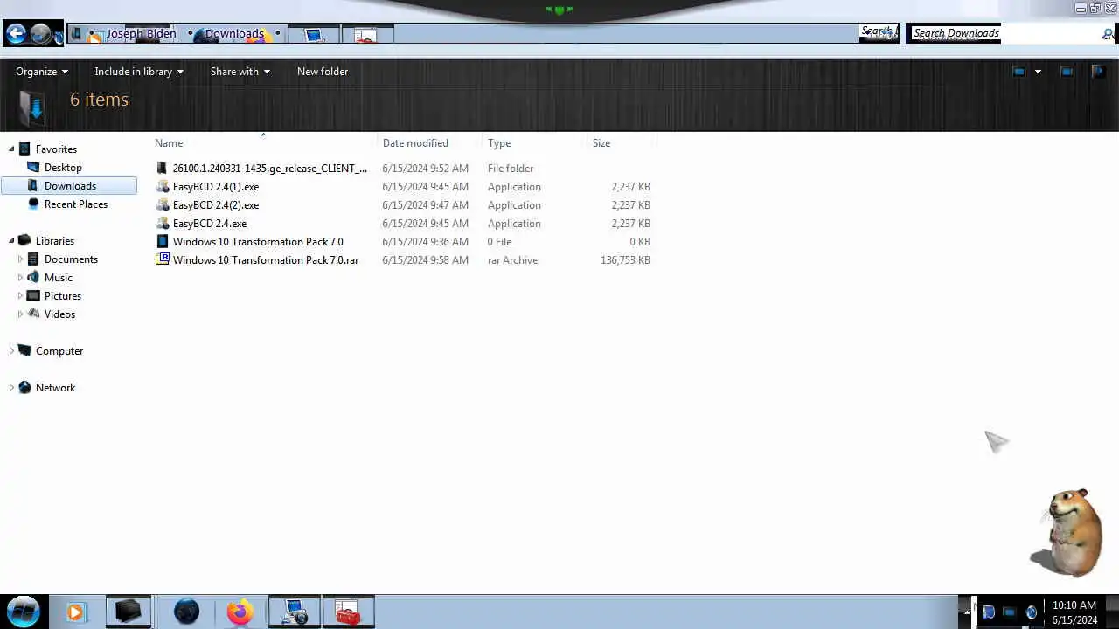
Task: Open the Pictures library
Action: coord(63,296)
